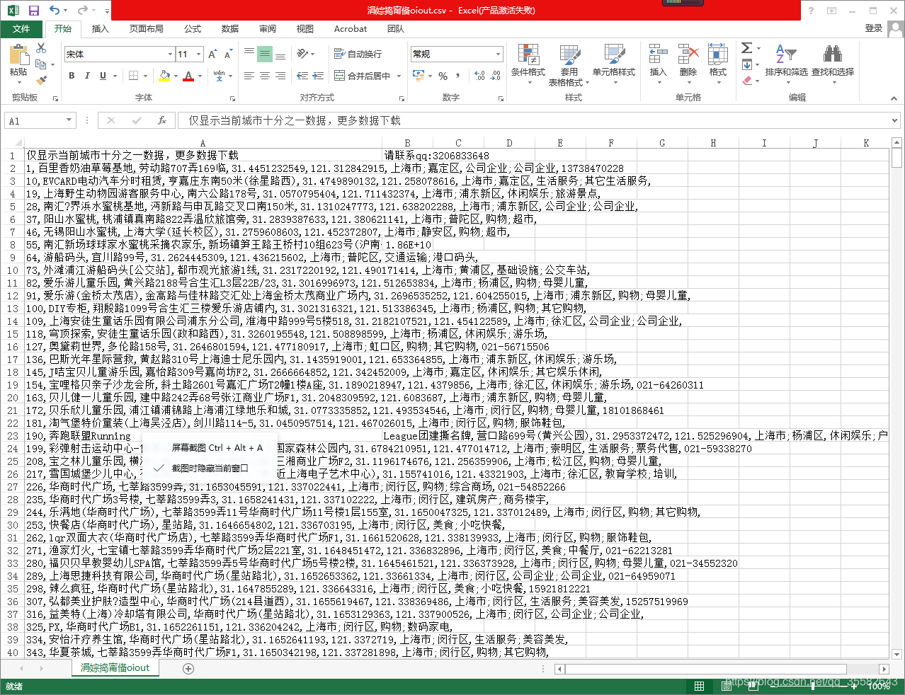
Task: Click the increase indent icon
Action: [x=318, y=76]
